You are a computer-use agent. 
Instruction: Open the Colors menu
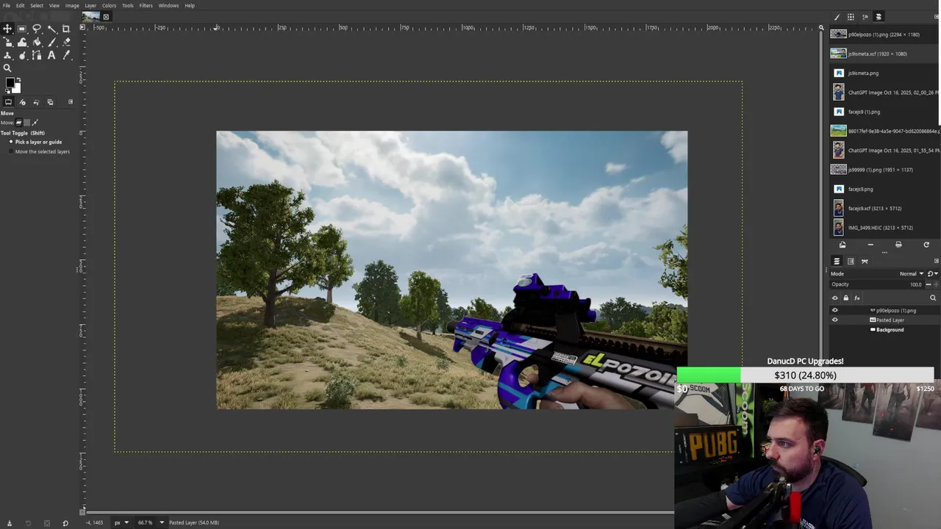click(109, 5)
